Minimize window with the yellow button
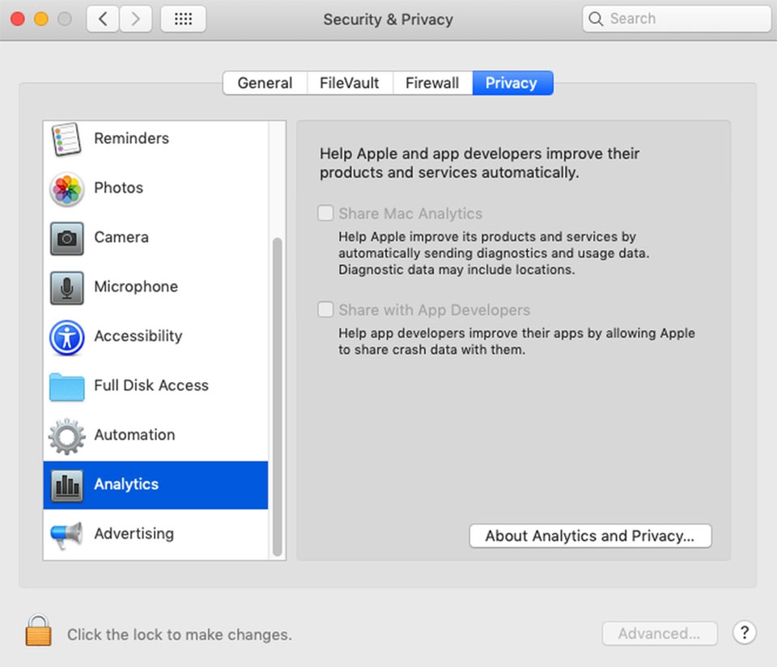This screenshot has height=667, width=777. [41, 19]
